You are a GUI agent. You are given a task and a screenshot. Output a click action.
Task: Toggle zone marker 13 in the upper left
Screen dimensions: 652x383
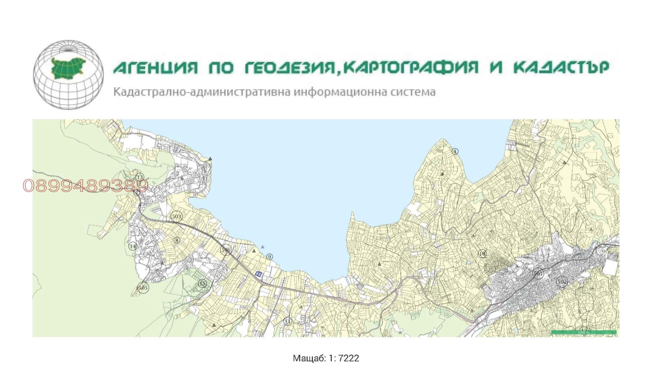(x=139, y=177)
